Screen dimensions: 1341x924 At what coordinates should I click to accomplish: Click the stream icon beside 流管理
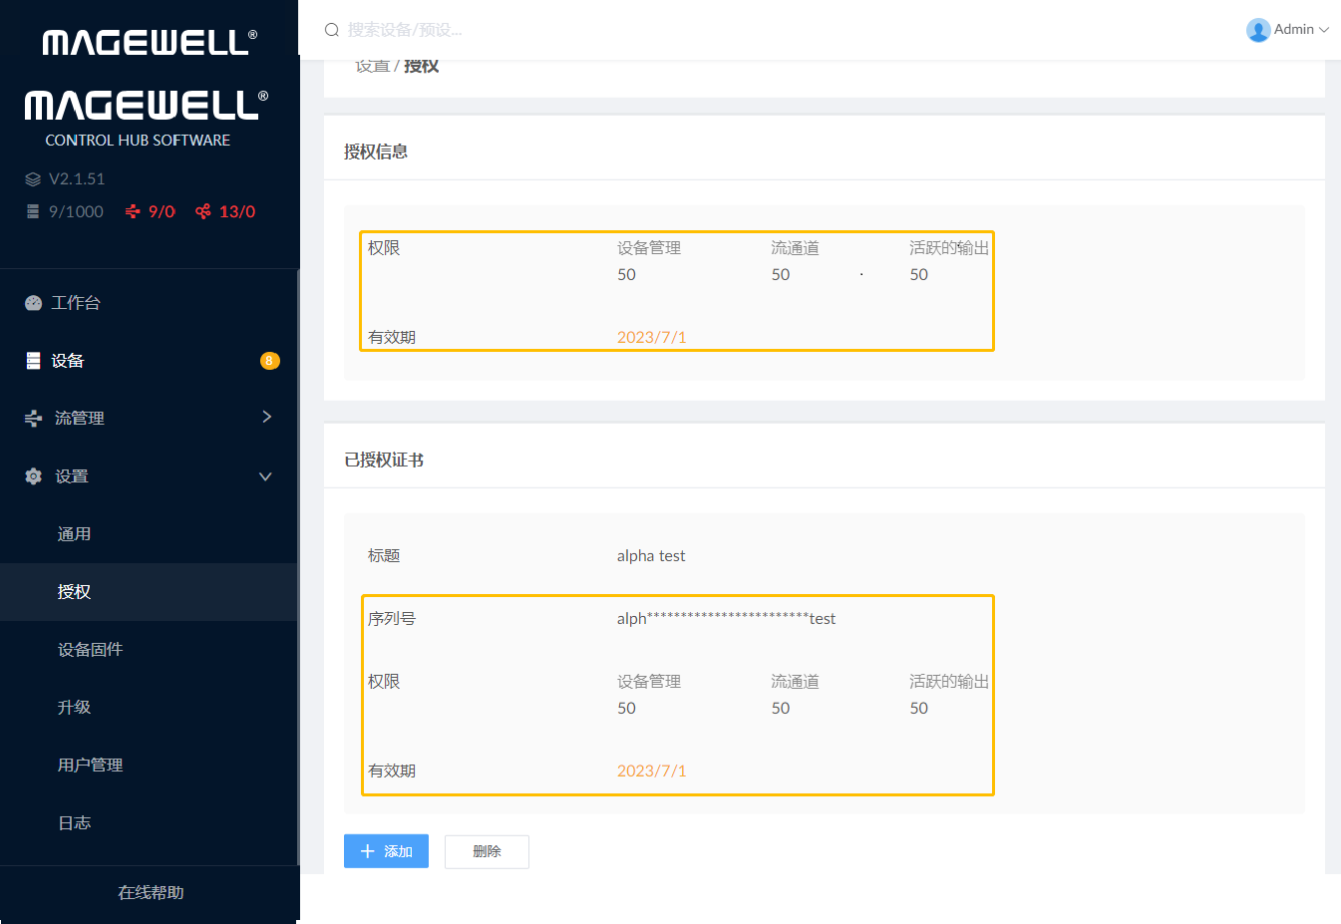click(x=33, y=419)
